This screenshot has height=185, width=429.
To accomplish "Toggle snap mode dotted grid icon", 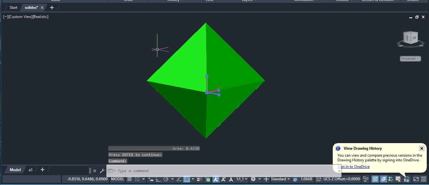I will click(137, 179).
